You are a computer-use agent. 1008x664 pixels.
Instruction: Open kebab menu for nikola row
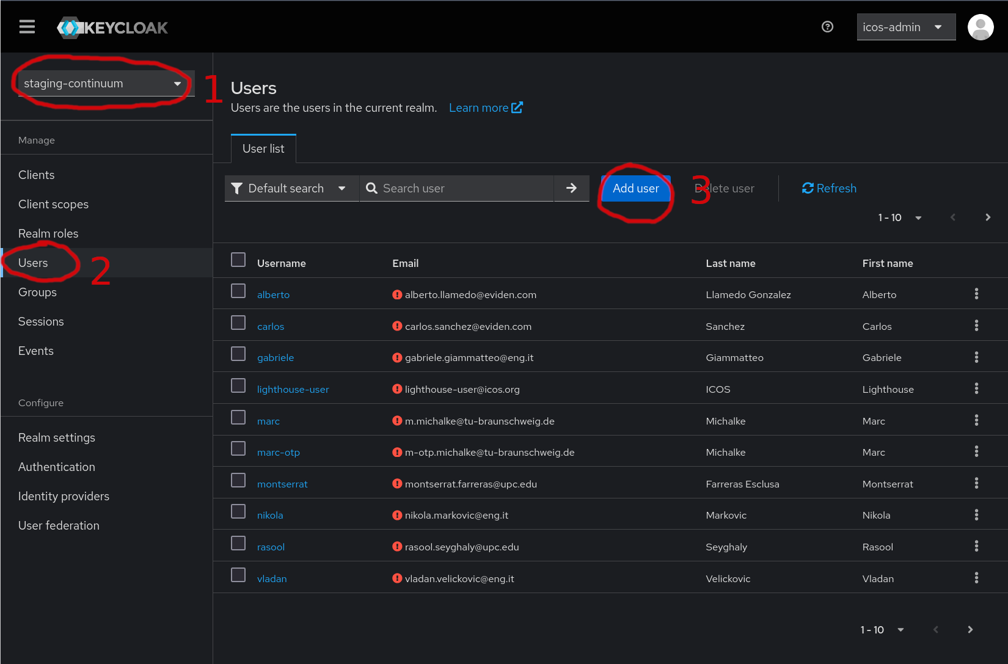(976, 515)
